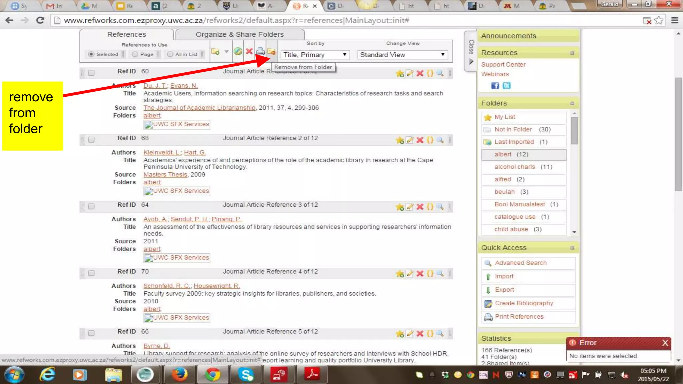
Task: Expand the add-to-folder dropdown arrow
Action: pos(226,52)
